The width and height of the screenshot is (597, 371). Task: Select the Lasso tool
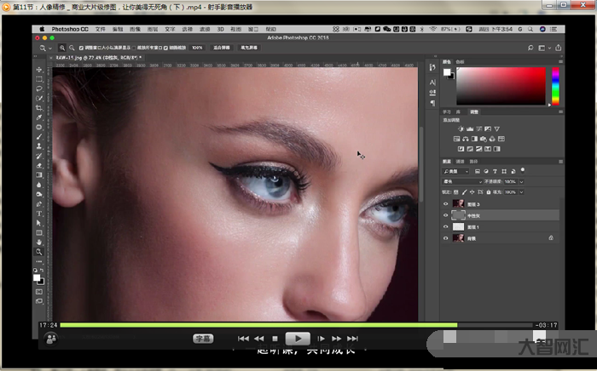point(39,88)
